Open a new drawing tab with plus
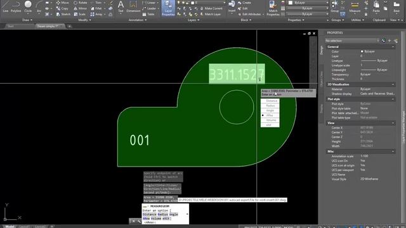The image size is (406, 228). coord(69,26)
